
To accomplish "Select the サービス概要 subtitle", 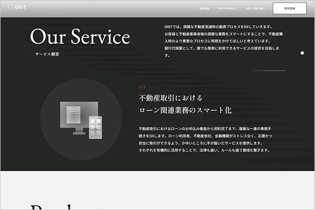I will pos(47,54).
